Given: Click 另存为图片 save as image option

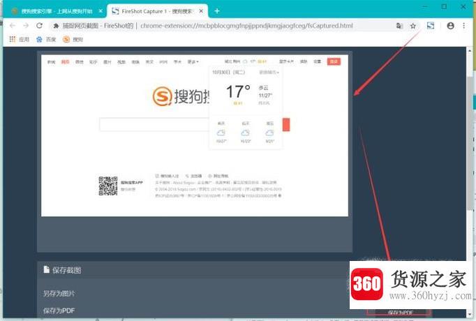Looking at the screenshot, I should (59, 293).
